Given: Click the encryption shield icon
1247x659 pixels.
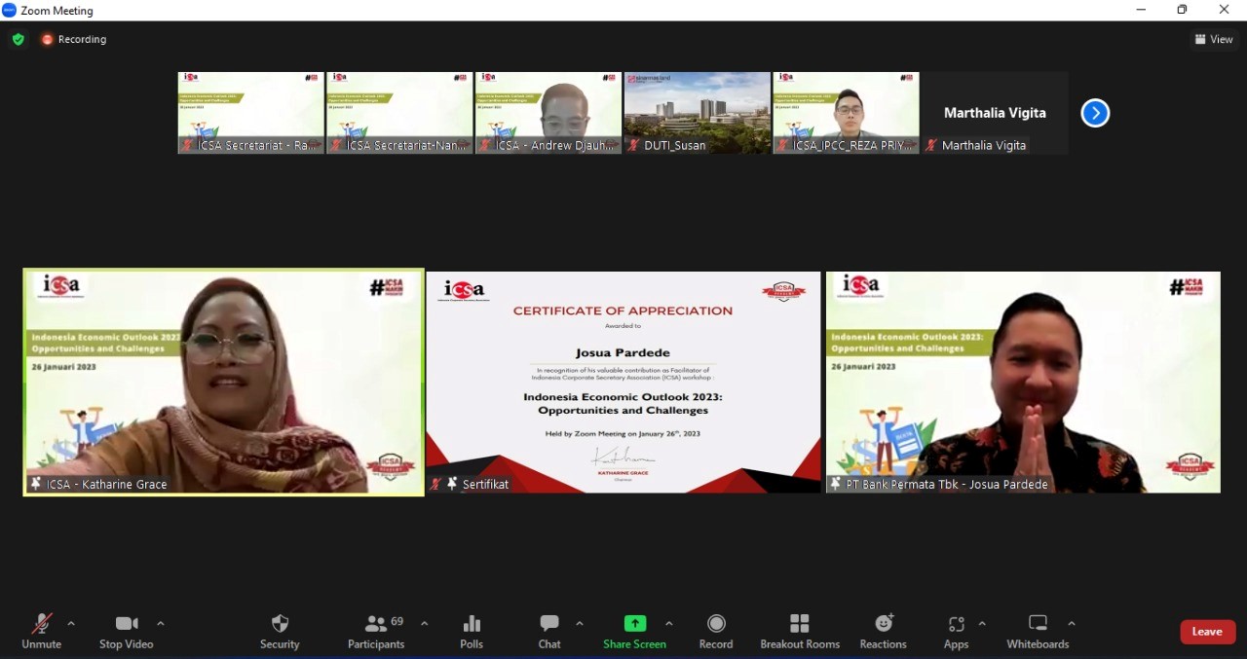Looking at the screenshot, I should (18, 39).
